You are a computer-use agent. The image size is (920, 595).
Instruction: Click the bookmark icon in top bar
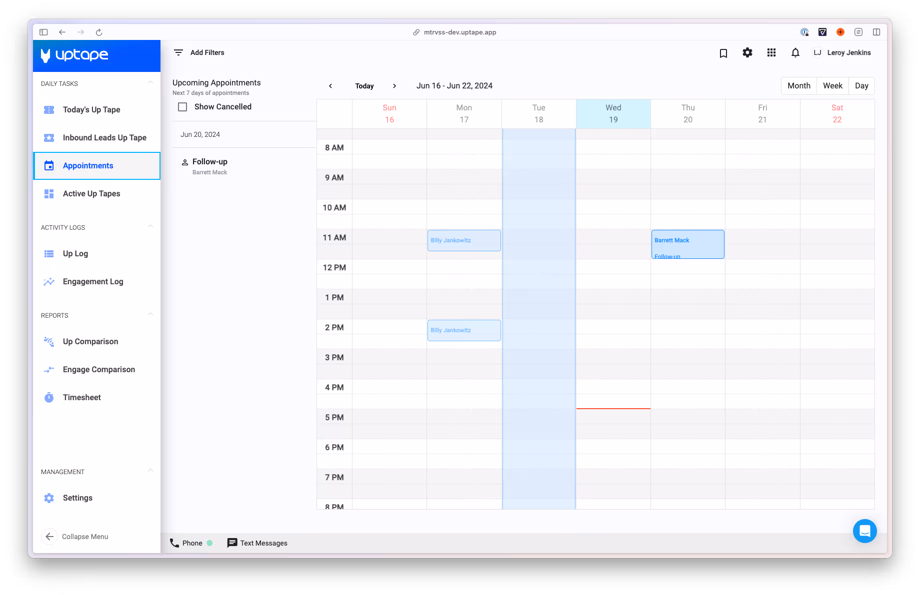723,53
